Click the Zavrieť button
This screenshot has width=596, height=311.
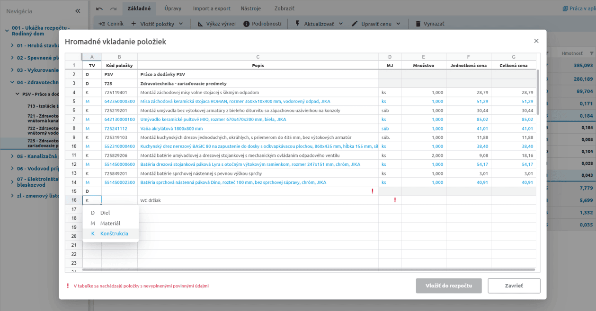click(514, 286)
